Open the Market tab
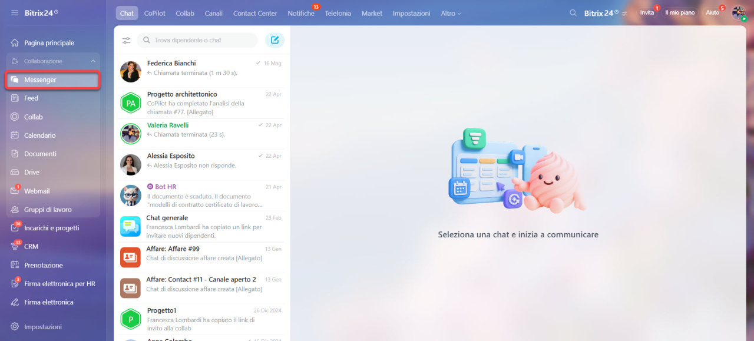The height and width of the screenshot is (341, 754). [372, 13]
